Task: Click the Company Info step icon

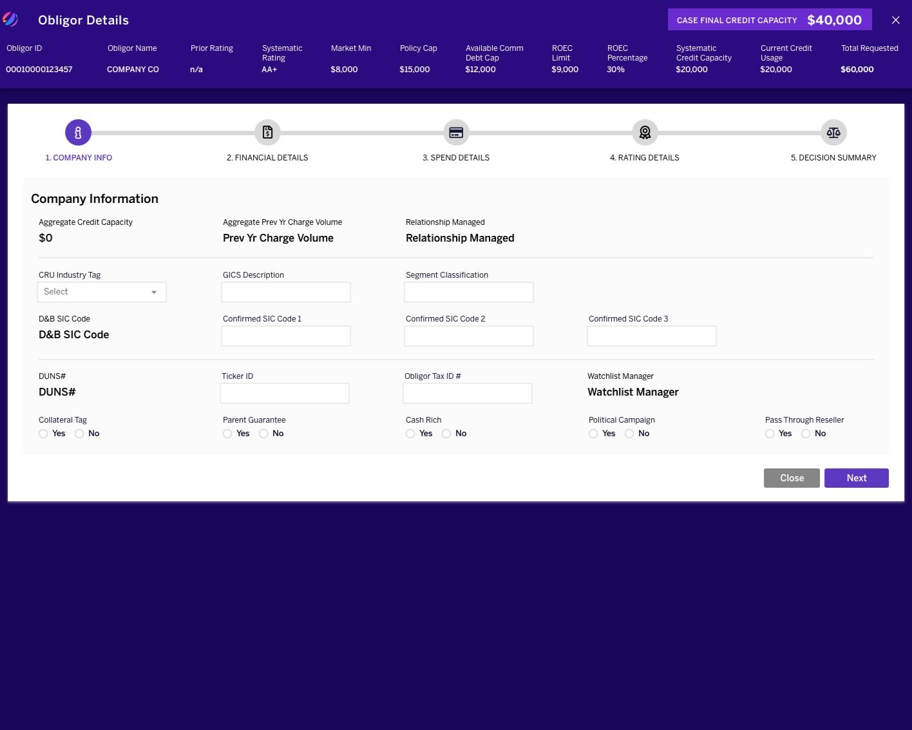Action: tap(78, 133)
